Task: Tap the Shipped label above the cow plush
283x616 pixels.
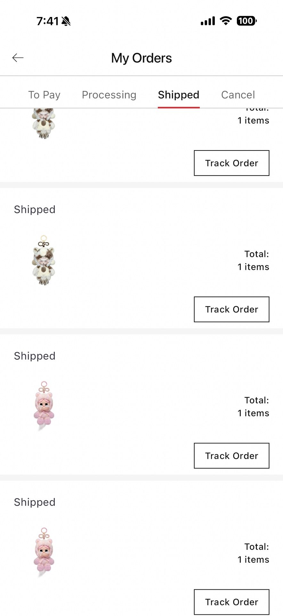Action: (35, 210)
